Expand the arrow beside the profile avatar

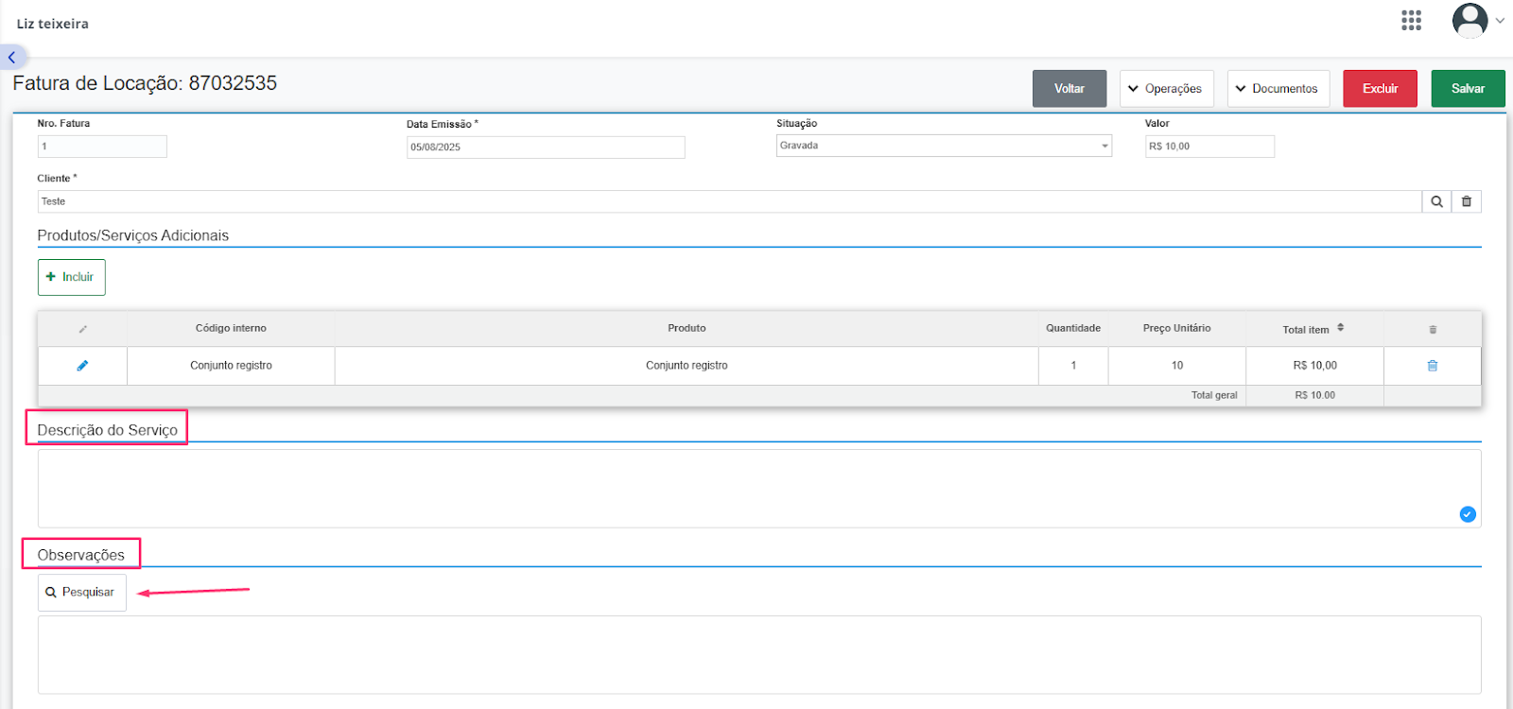pos(1500,21)
